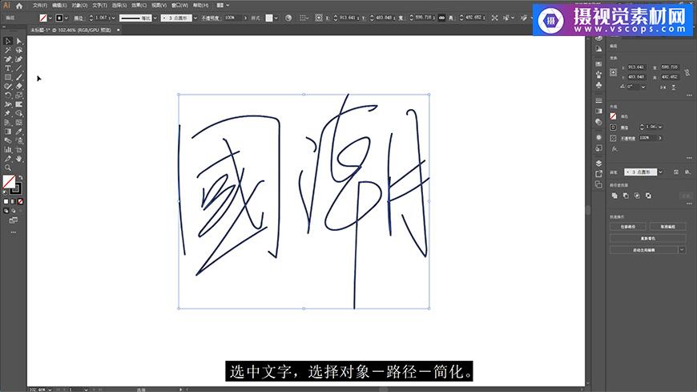Select the Artboard tool
The width and height of the screenshot is (697, 392).
(x=18, y=150)
